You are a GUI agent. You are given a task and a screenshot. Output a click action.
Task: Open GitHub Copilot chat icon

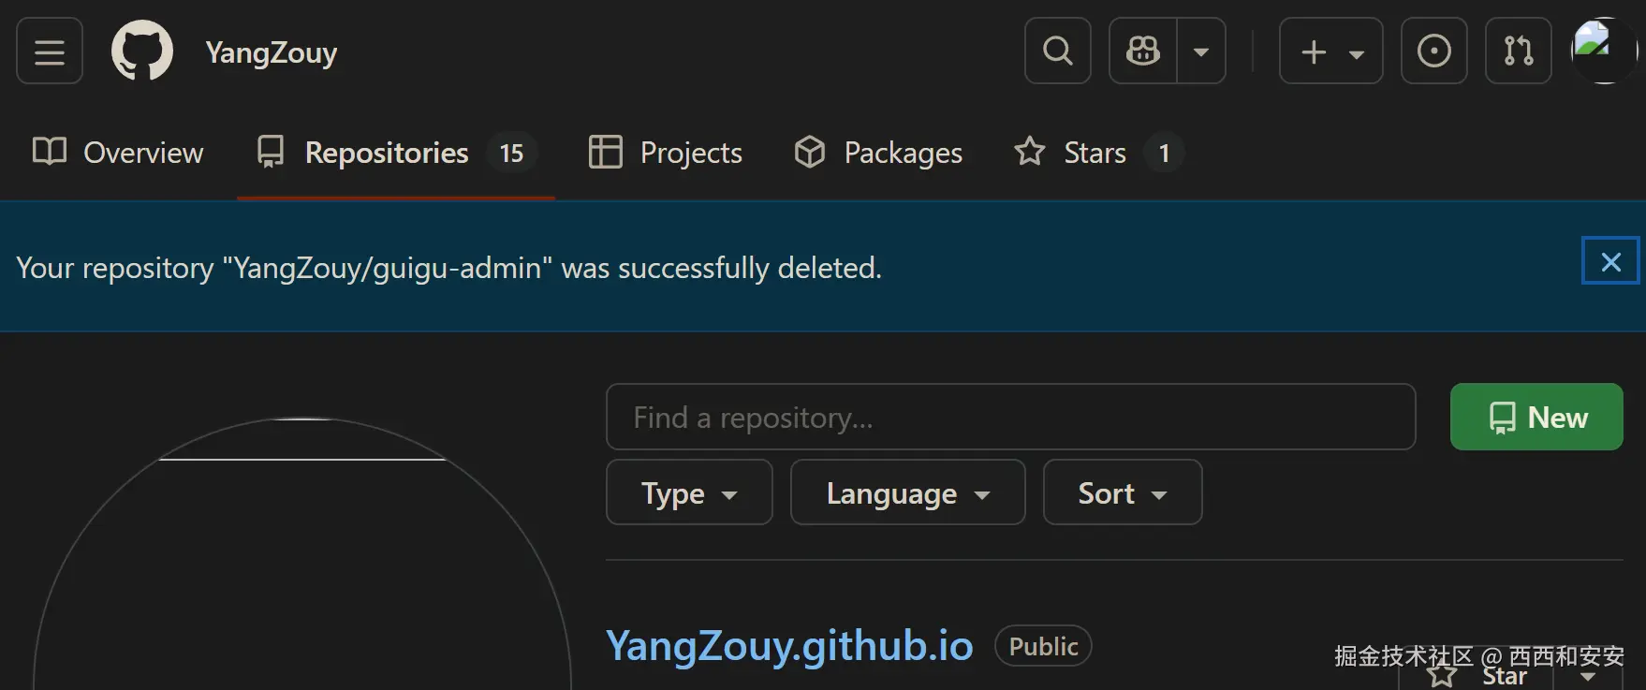1142,51
